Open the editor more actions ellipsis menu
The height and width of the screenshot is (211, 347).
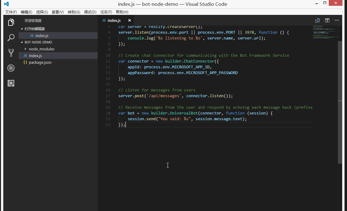(x=337, y=20)
